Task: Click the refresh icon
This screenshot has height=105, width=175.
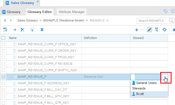Action: 164,30
